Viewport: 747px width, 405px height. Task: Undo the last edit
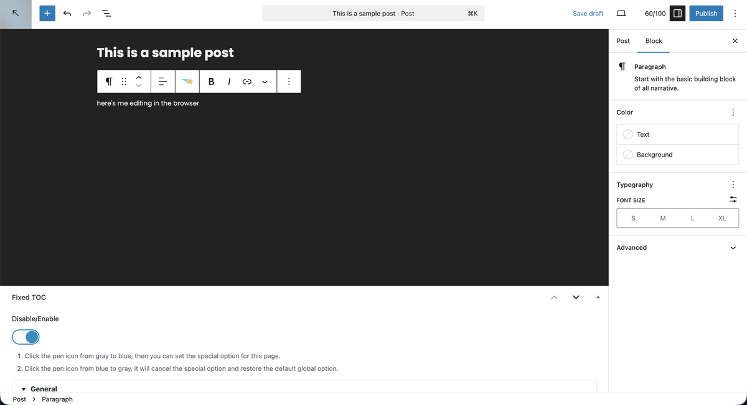[67, 13]
